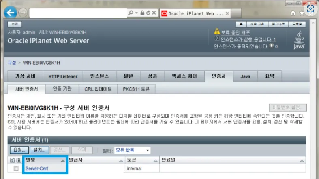
Task: Sort the table by 만료일 column
Action: 233,160
